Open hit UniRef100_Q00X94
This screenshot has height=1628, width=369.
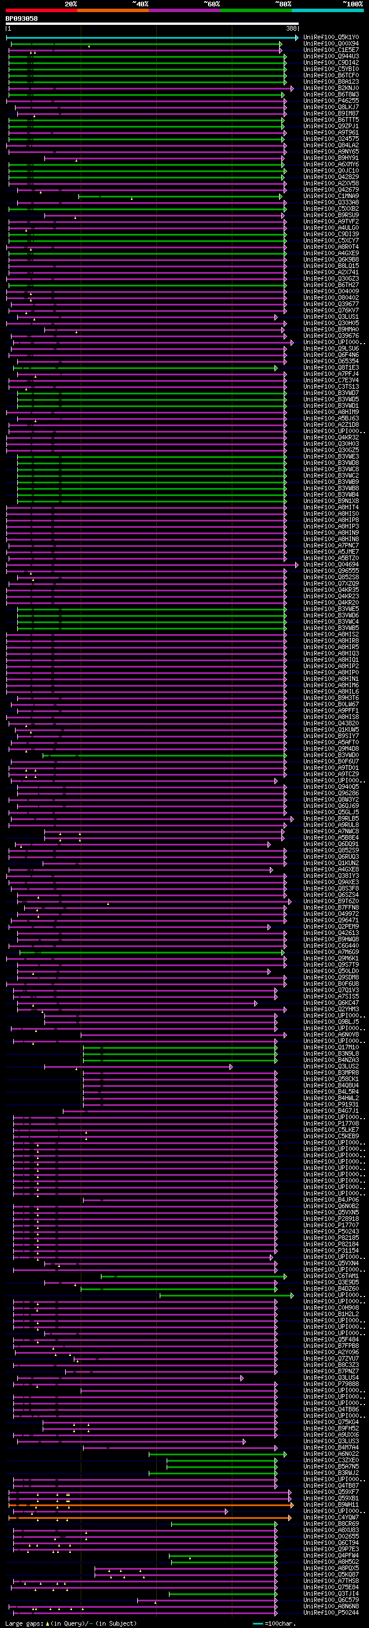[x=331, y=44]
